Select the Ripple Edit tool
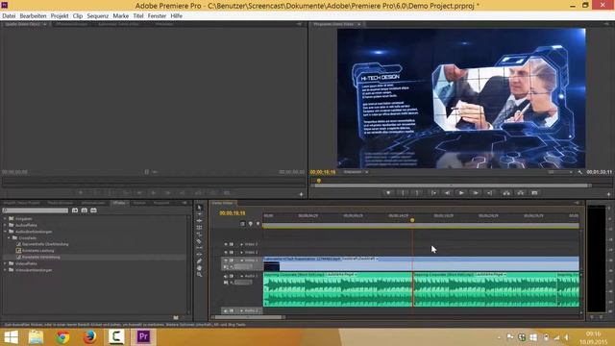This screenshot has width=615, height=346. point(199,221)
